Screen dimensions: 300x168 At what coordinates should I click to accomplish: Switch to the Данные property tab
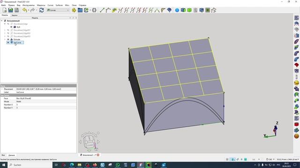(11, 155)
